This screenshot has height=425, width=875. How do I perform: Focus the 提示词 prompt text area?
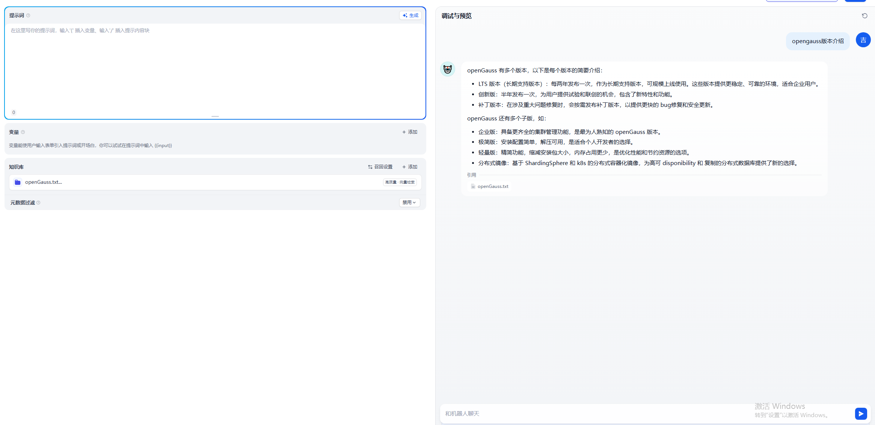215,68
